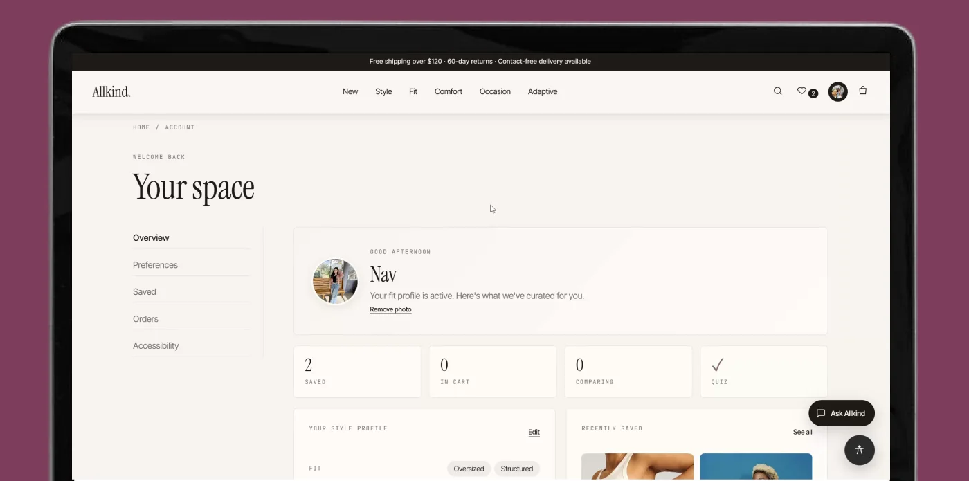The height and width of the screenshot is (481, 969).
Task: Select Accessibility in the sidebar
Action: pos(191,346)
